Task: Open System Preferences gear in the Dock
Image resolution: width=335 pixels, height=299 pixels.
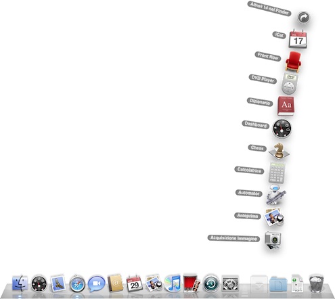Action: pyautogui.click(x=230, y=283)
